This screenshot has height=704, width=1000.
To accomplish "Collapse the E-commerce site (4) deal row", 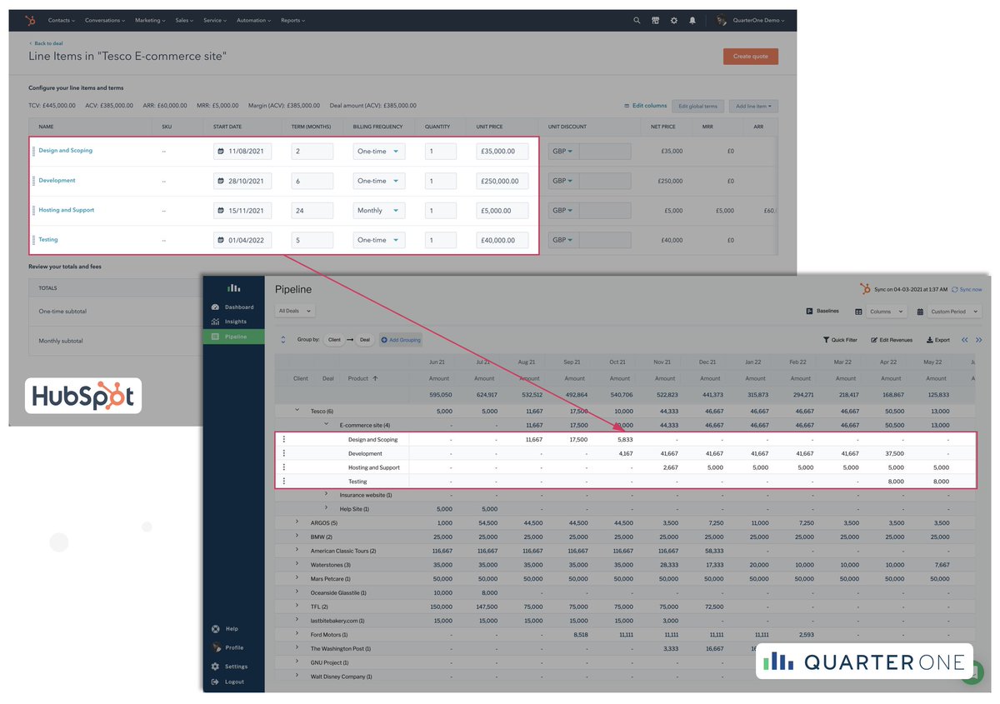I will [x=327, y=424].
